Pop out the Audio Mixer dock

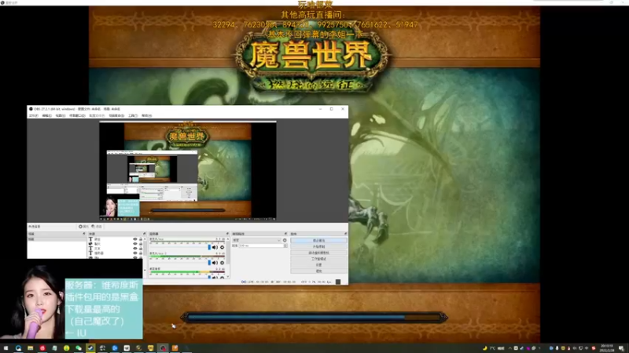[x=227, y=234]
